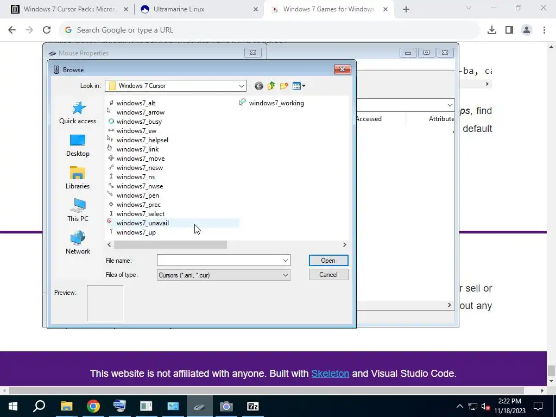
Task: Expand the File name history dropdown
Action: tap(286, 261)
